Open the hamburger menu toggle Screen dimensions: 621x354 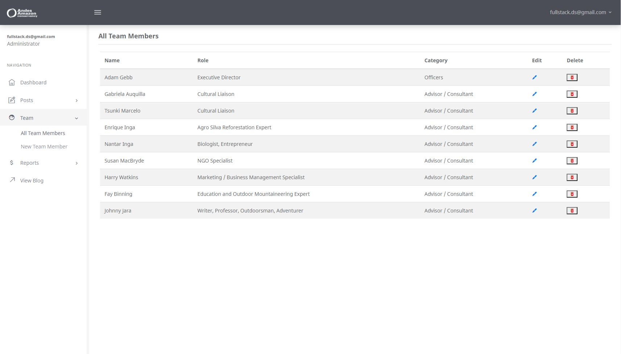coord(98,12)
